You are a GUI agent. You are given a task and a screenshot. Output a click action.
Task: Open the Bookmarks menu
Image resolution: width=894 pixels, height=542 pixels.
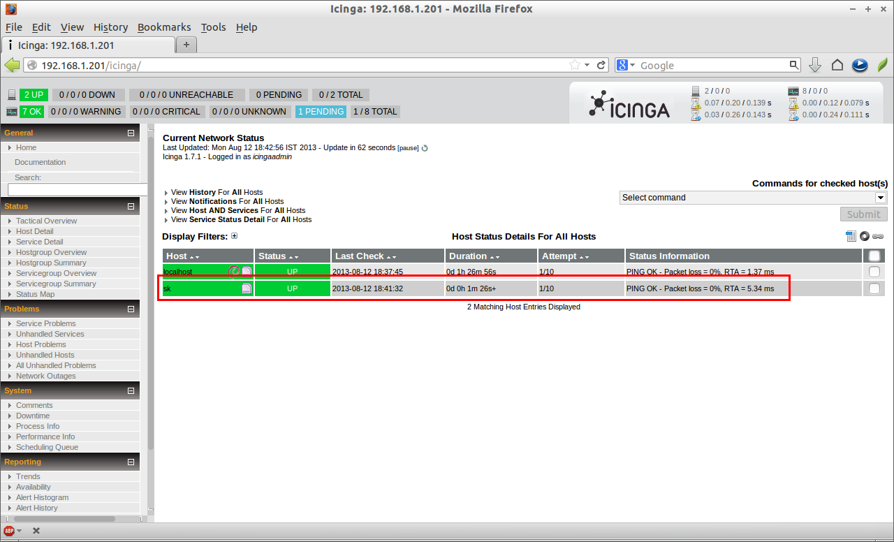(x=164, y=27)
